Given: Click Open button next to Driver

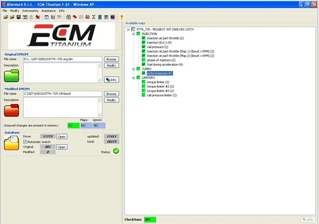Looking at the screenshot, I should point(62,137).
